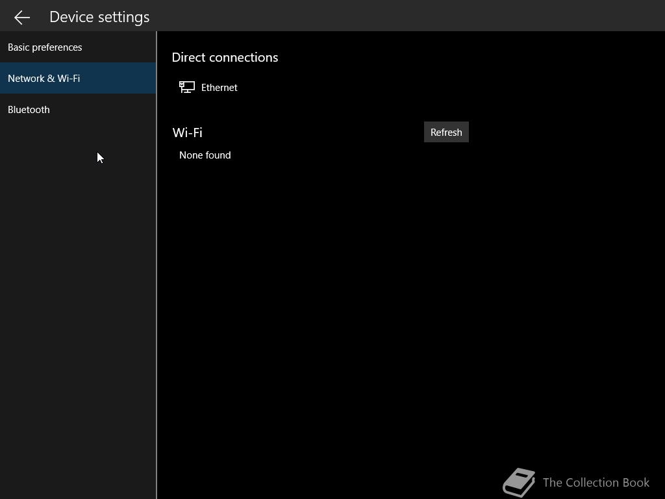Select the Ethernet network icon
The width and height of the screenshot is (665, 499).
click(186, 87)
